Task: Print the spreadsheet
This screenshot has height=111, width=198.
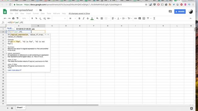Action: click(13, 18)
